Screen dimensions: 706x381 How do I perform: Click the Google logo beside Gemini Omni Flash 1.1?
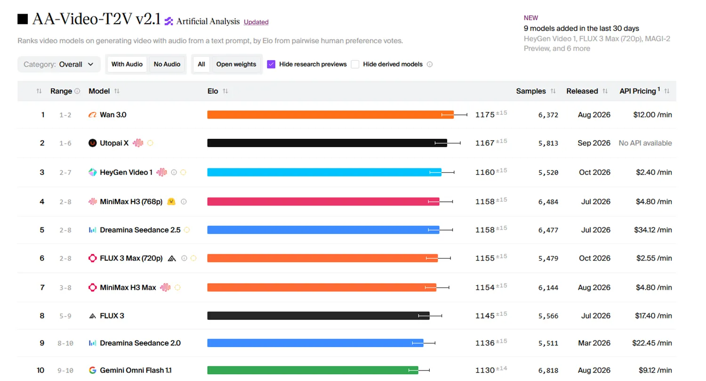click(93, 370)
